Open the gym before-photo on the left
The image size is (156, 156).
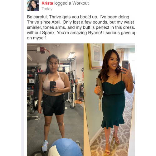[x=55, y=100]
